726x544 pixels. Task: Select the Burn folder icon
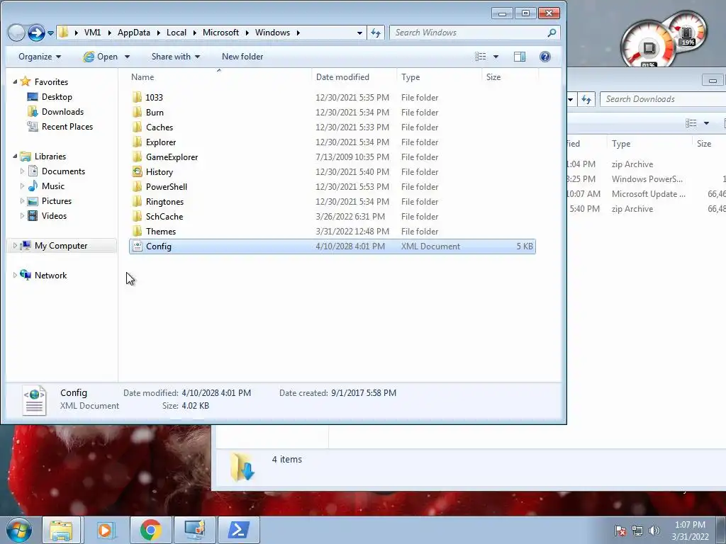pos(137,112)
